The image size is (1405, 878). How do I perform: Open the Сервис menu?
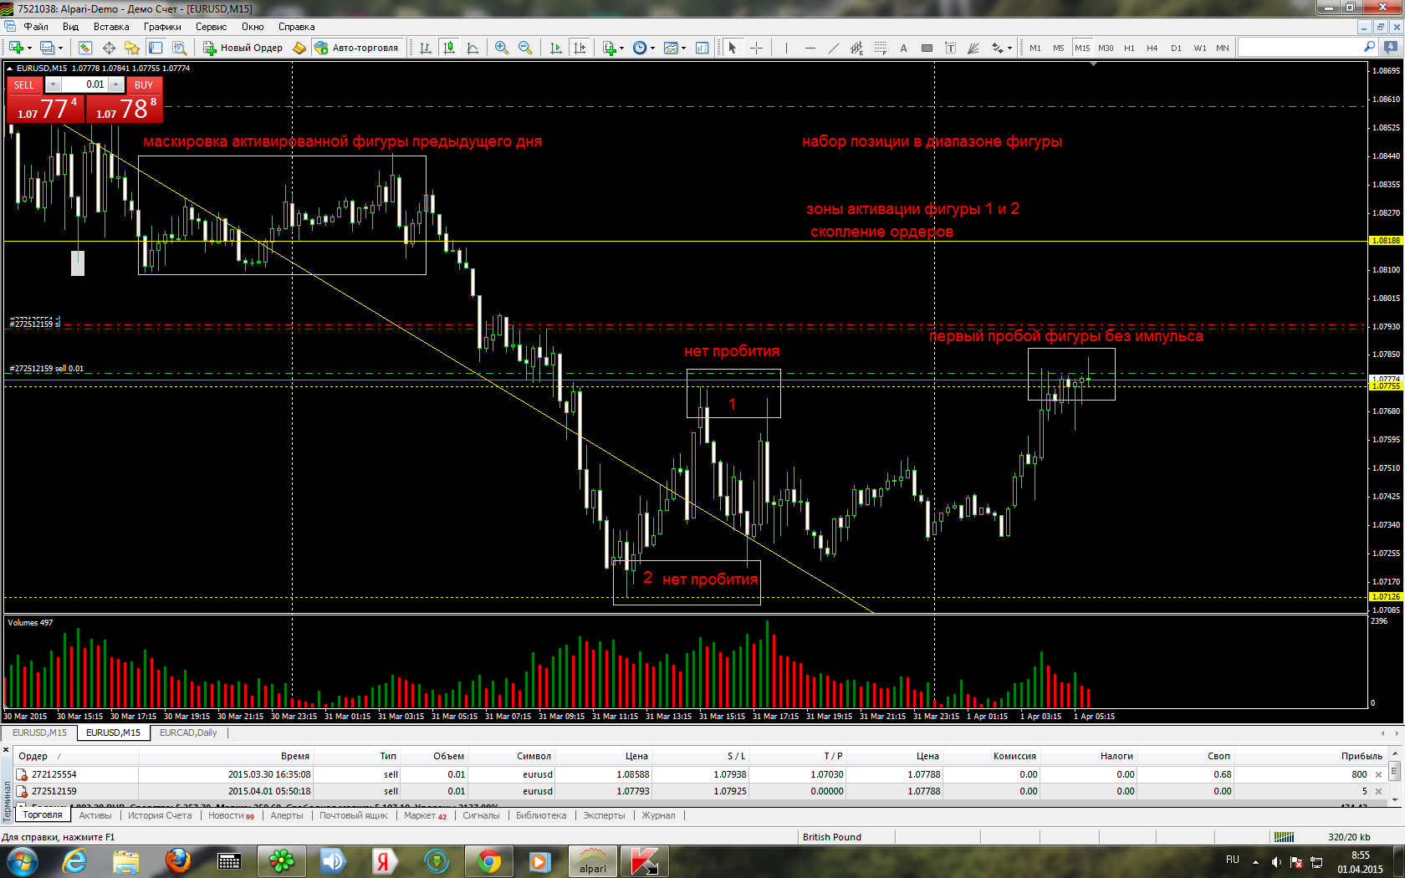[211, 27]
